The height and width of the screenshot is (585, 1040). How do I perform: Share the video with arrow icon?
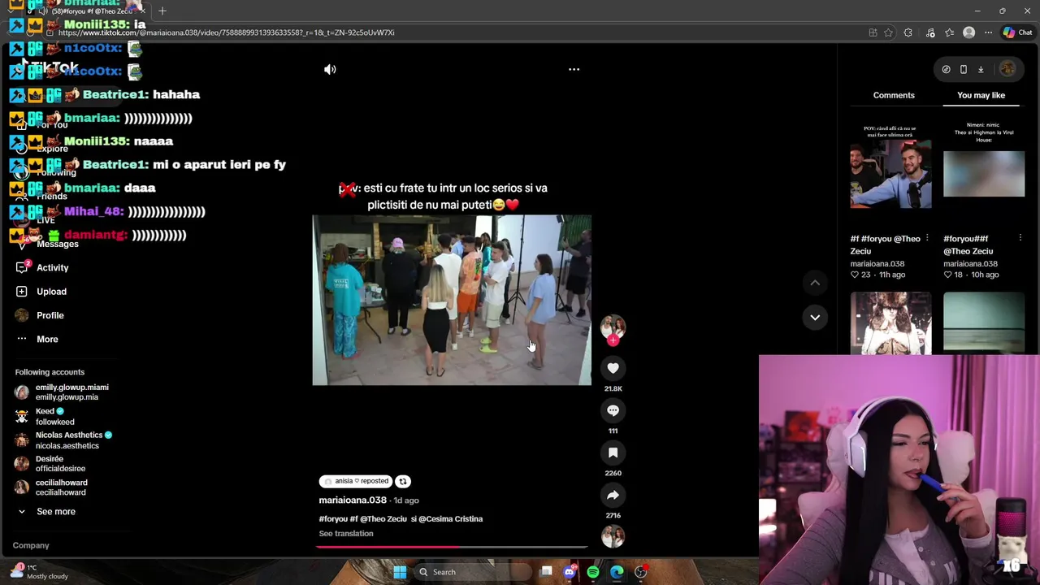click(613, 495)
